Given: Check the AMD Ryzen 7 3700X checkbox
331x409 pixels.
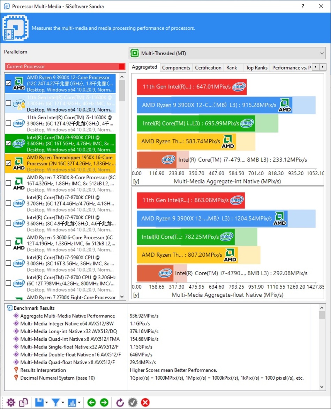Looking at the screenshot, I should coord(8,183).
